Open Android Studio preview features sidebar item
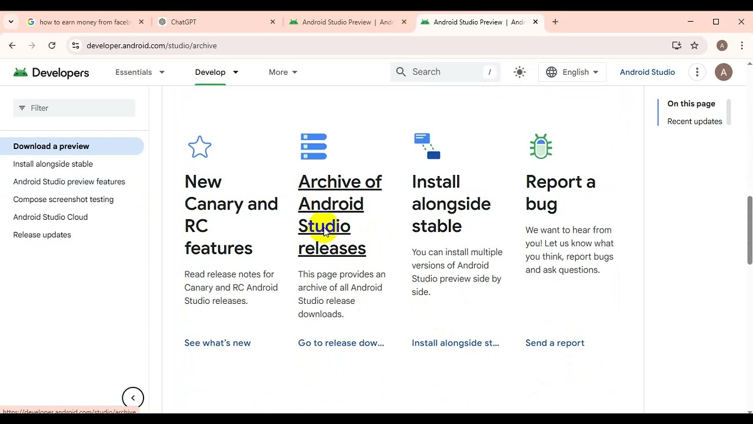The width and height of the screenshot is (753, 424). 69,181
